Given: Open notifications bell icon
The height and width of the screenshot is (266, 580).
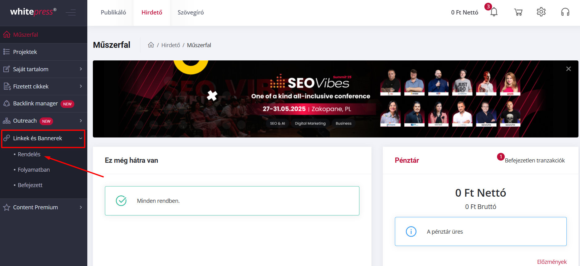Looking at the screenshot, I should pyautogui.click(x=494, y=12).
